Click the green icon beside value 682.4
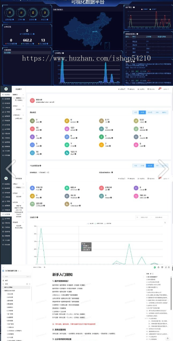173x341 pixels. coord(67,188)
